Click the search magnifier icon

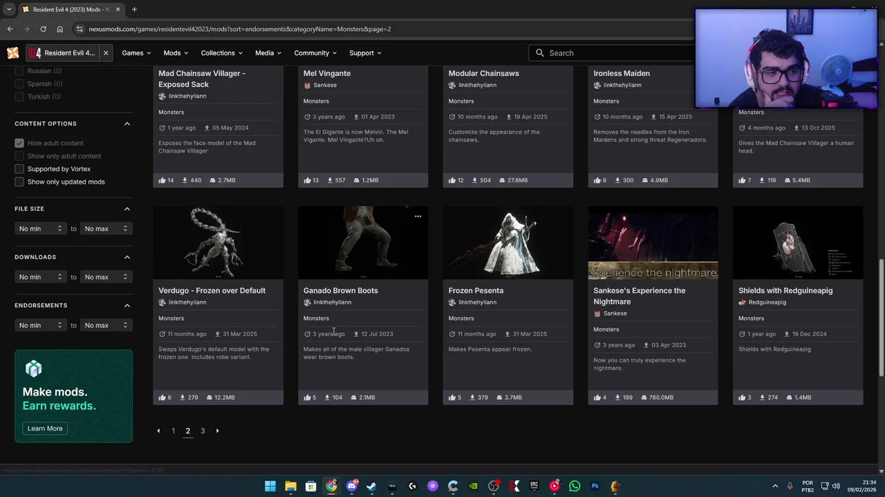coord(540,53)
